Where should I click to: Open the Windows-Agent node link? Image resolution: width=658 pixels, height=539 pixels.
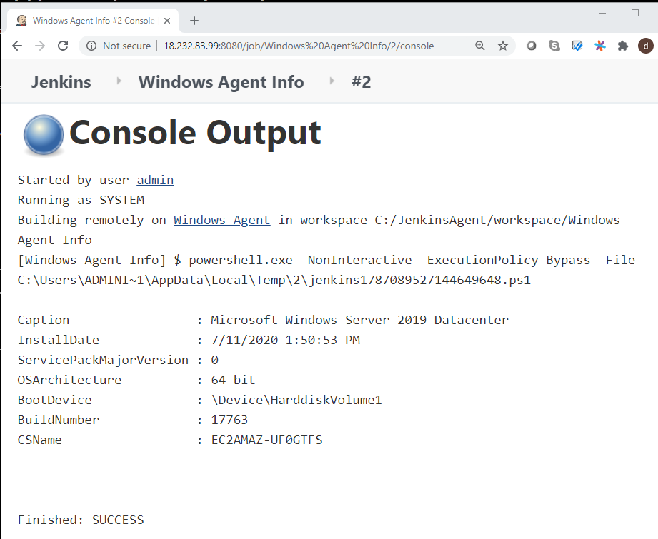pos(221,220)
